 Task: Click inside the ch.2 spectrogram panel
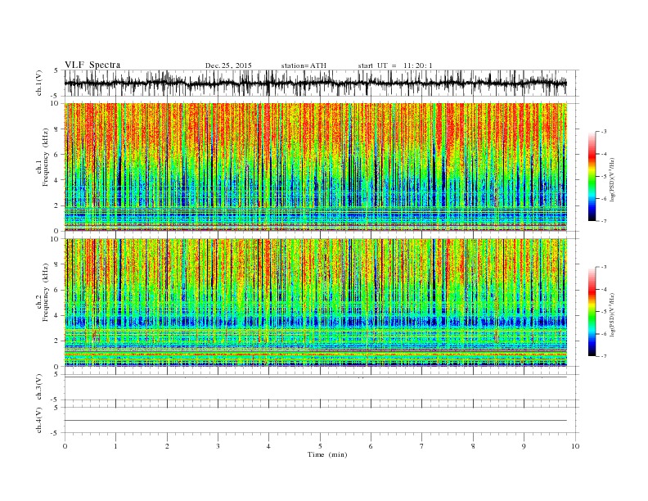[x=316, y=303]
